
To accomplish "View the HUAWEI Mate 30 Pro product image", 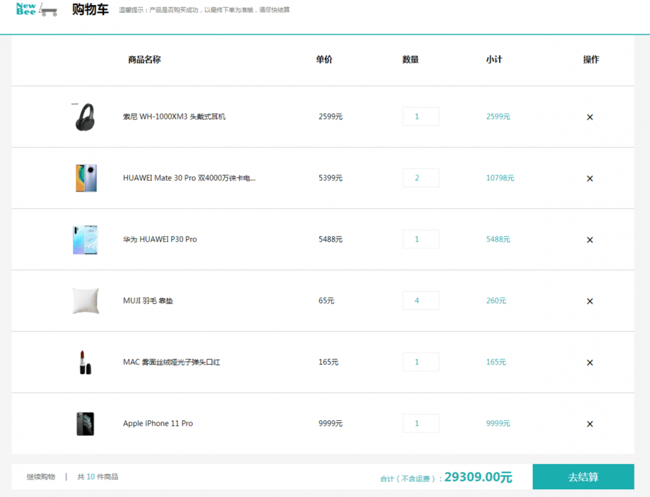I will point(85,177).
